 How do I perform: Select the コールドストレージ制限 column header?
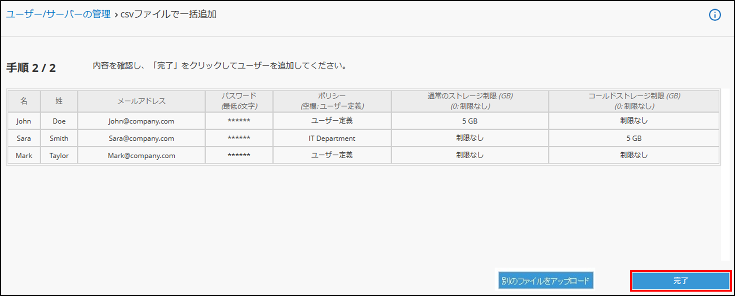pyautogui.click(x=634, y=101)
